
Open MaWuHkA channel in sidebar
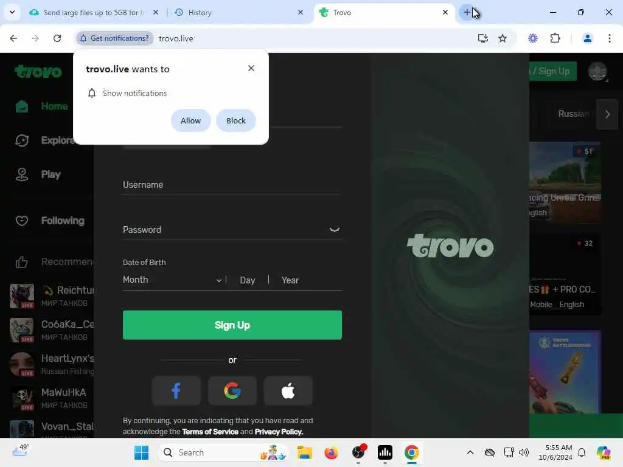click(52, 398)
